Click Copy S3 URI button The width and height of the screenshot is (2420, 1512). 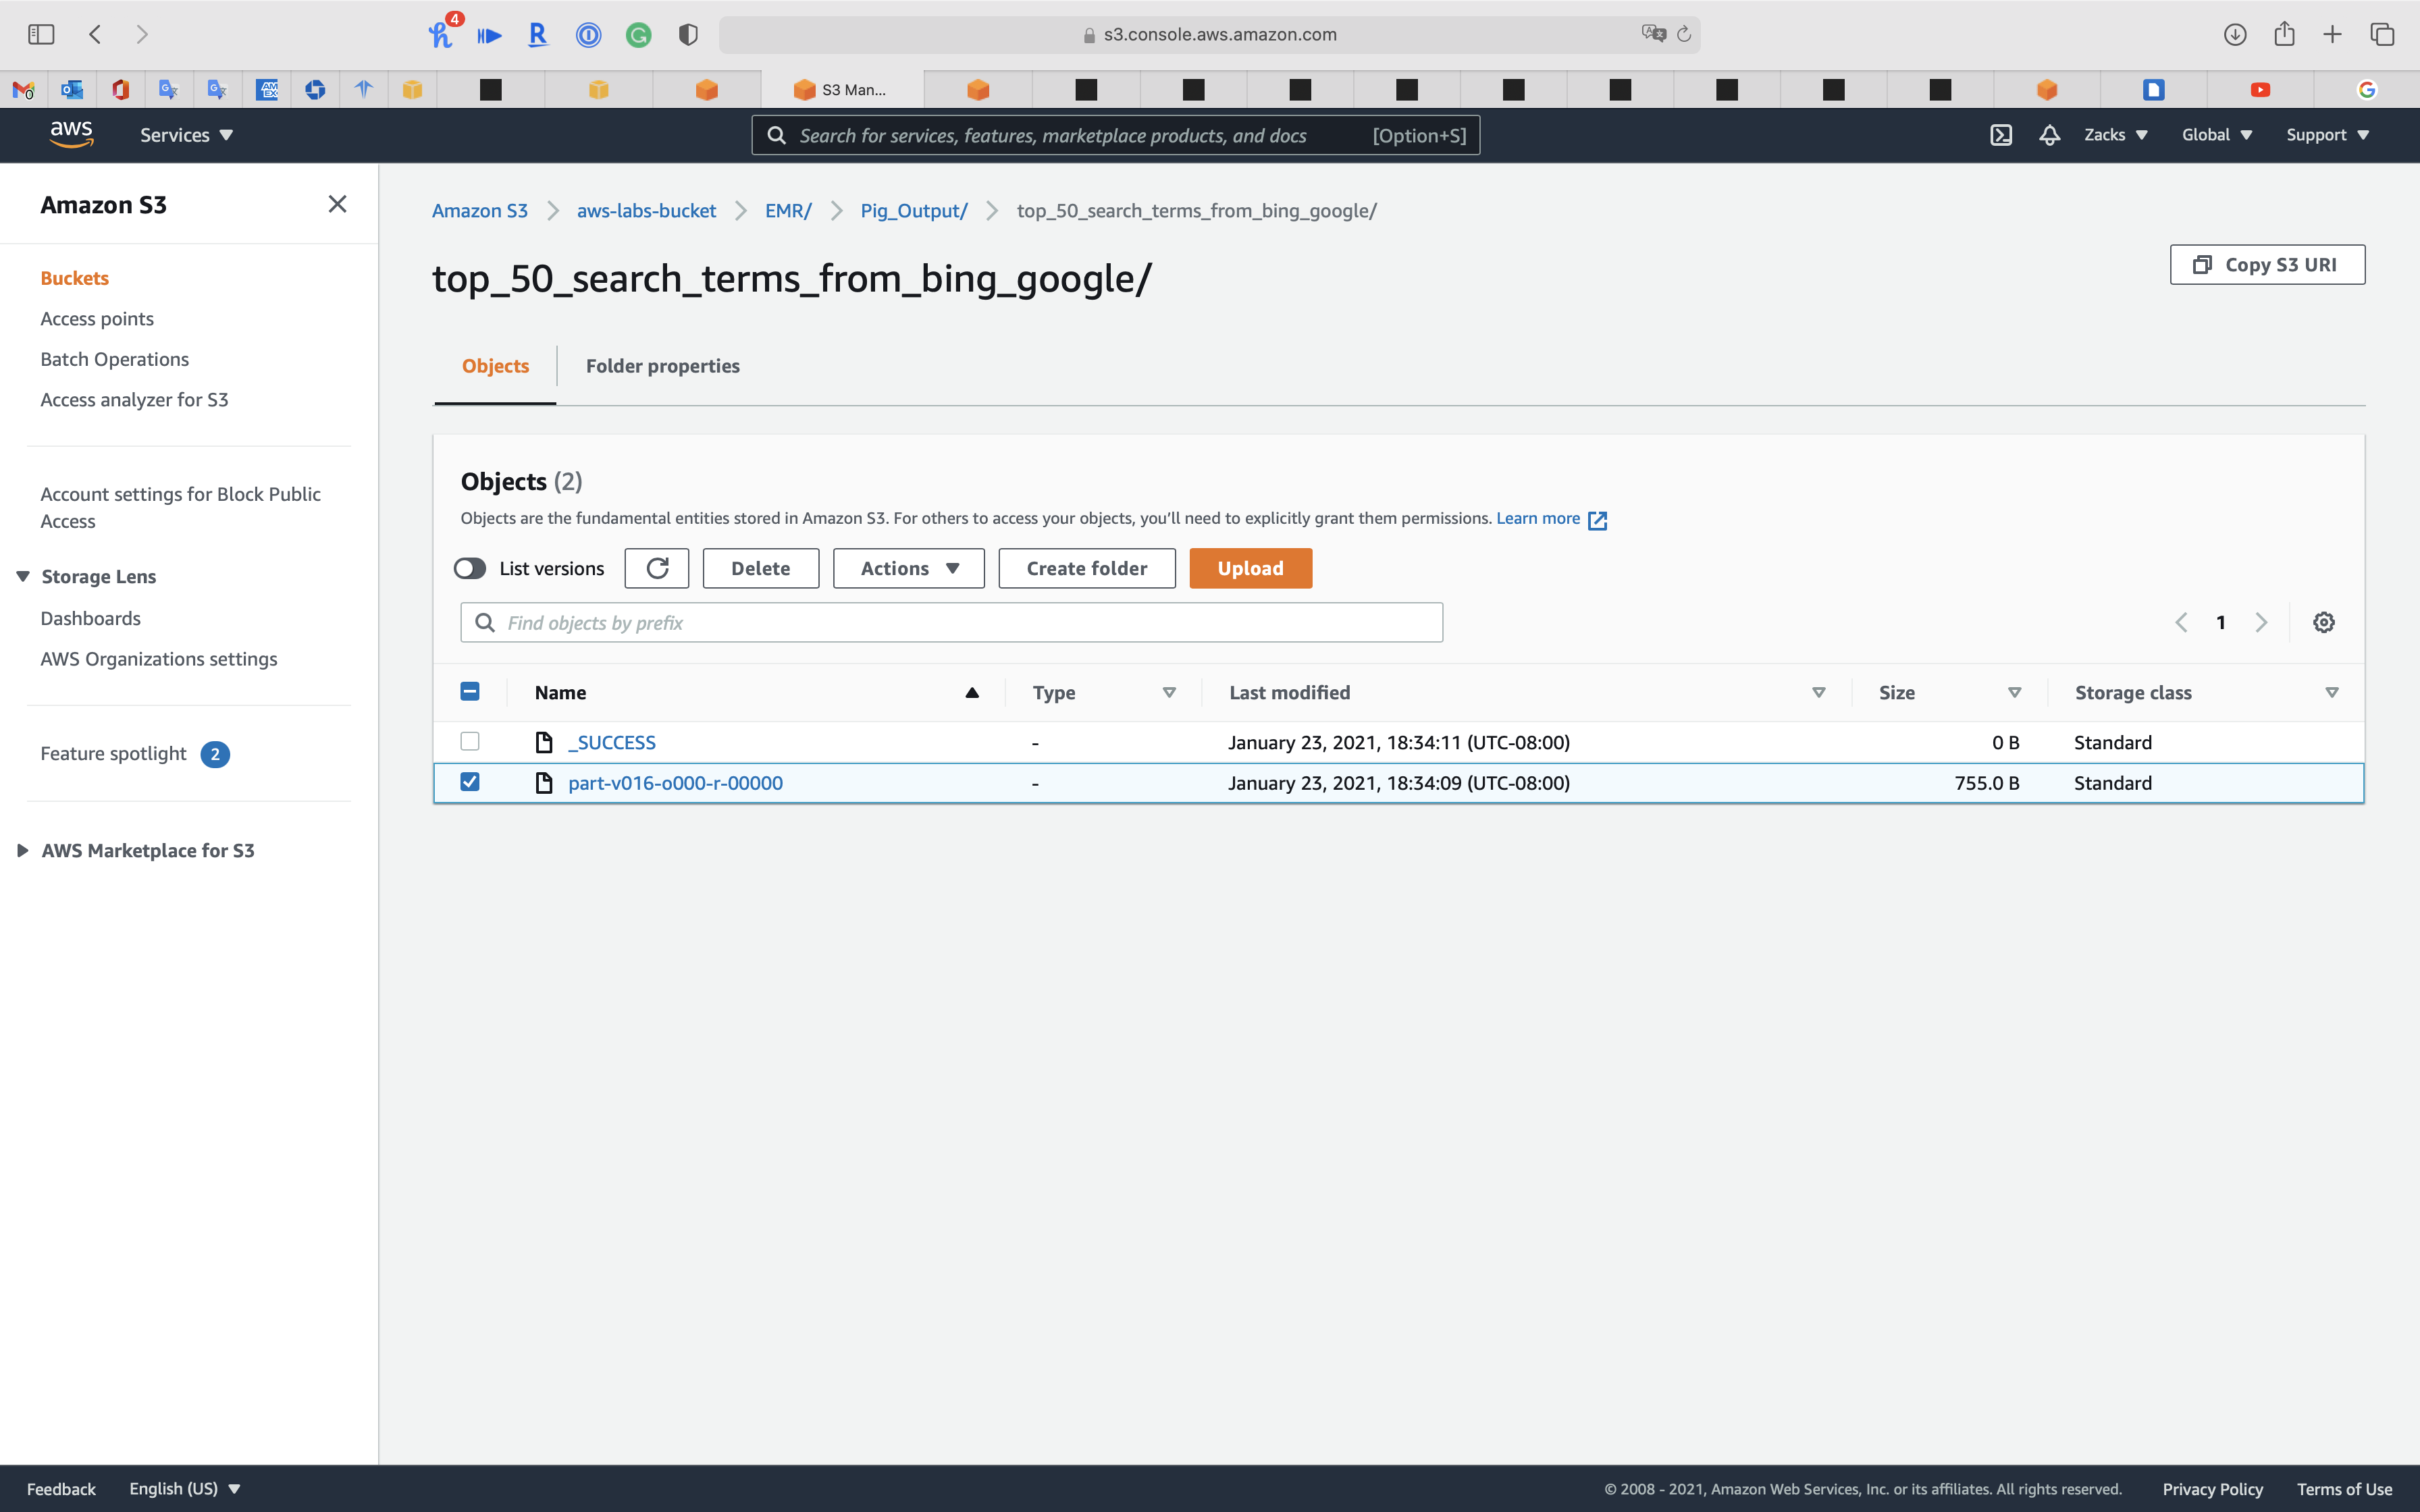2267,265
